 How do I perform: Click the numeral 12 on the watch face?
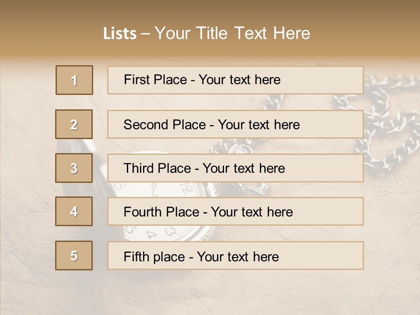tap(186, 189)
